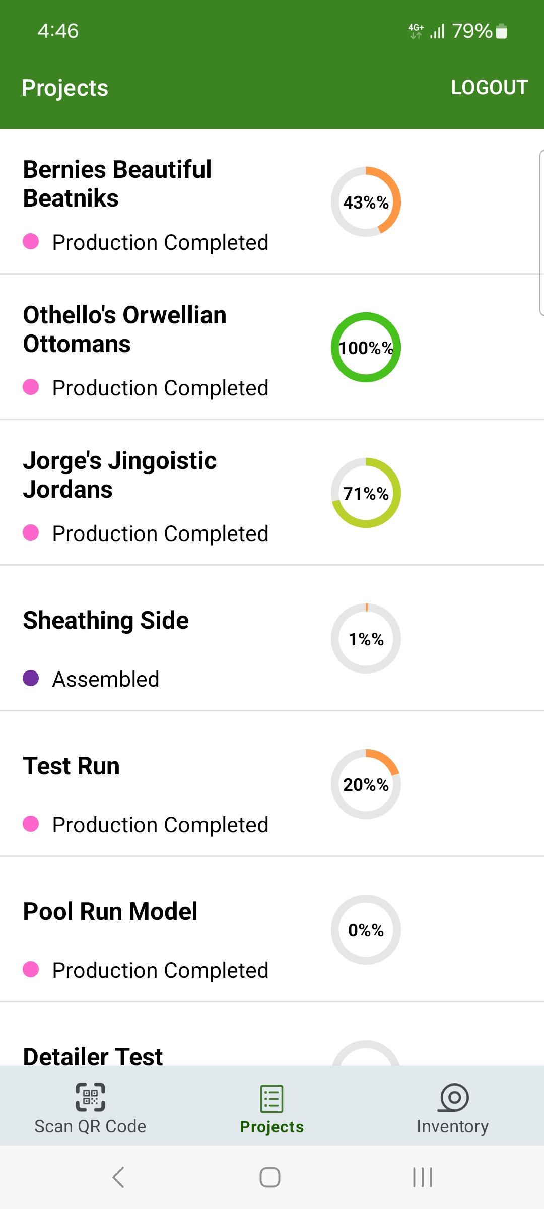
Task: Click the scrollbar handle on right edge
Action: point(541,233)
